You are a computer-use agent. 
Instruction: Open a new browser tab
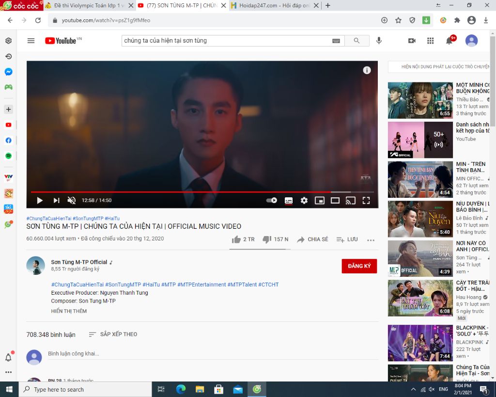pyautogui.click(x=328, y=5)
